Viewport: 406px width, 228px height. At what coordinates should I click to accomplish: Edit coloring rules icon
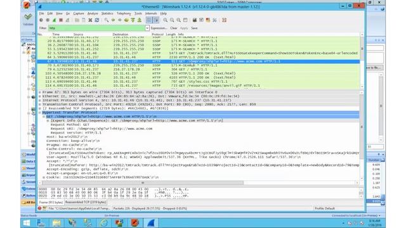coord(208,20)
